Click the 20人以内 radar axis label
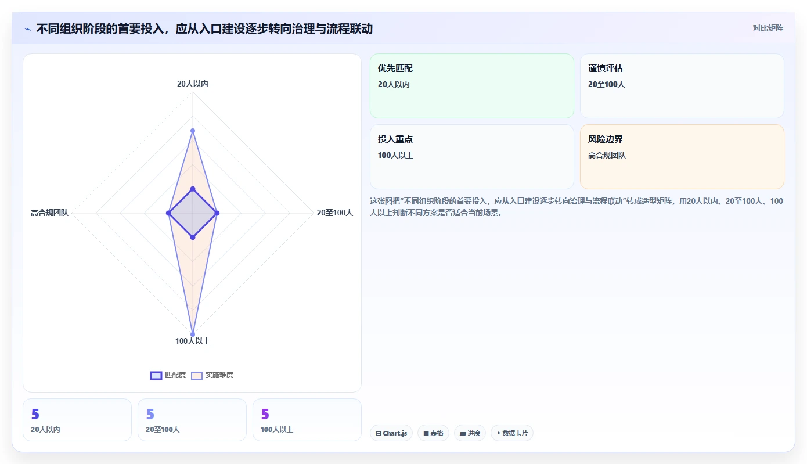Screen dimensions: 807x464 (x=193, y=84)
